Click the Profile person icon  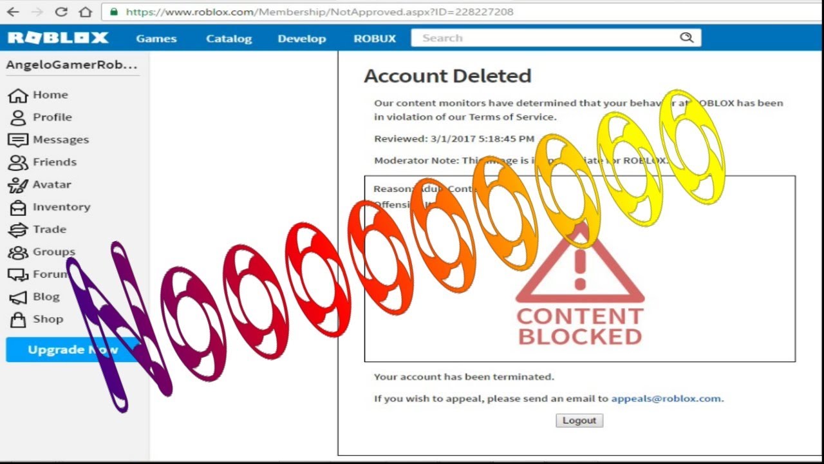17,117
